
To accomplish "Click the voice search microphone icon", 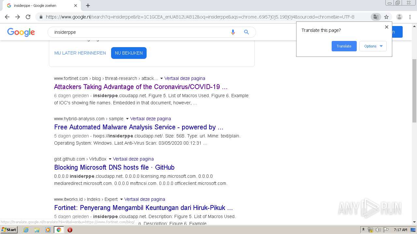I will click(x=233, y=32).
